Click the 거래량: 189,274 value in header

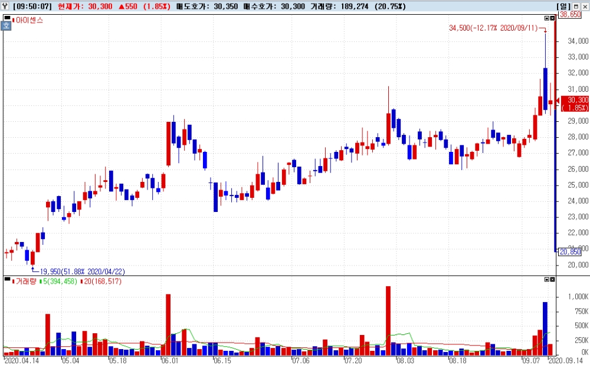tap(339, 6)
